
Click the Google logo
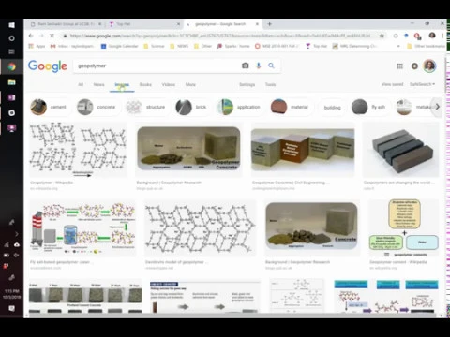48,66
